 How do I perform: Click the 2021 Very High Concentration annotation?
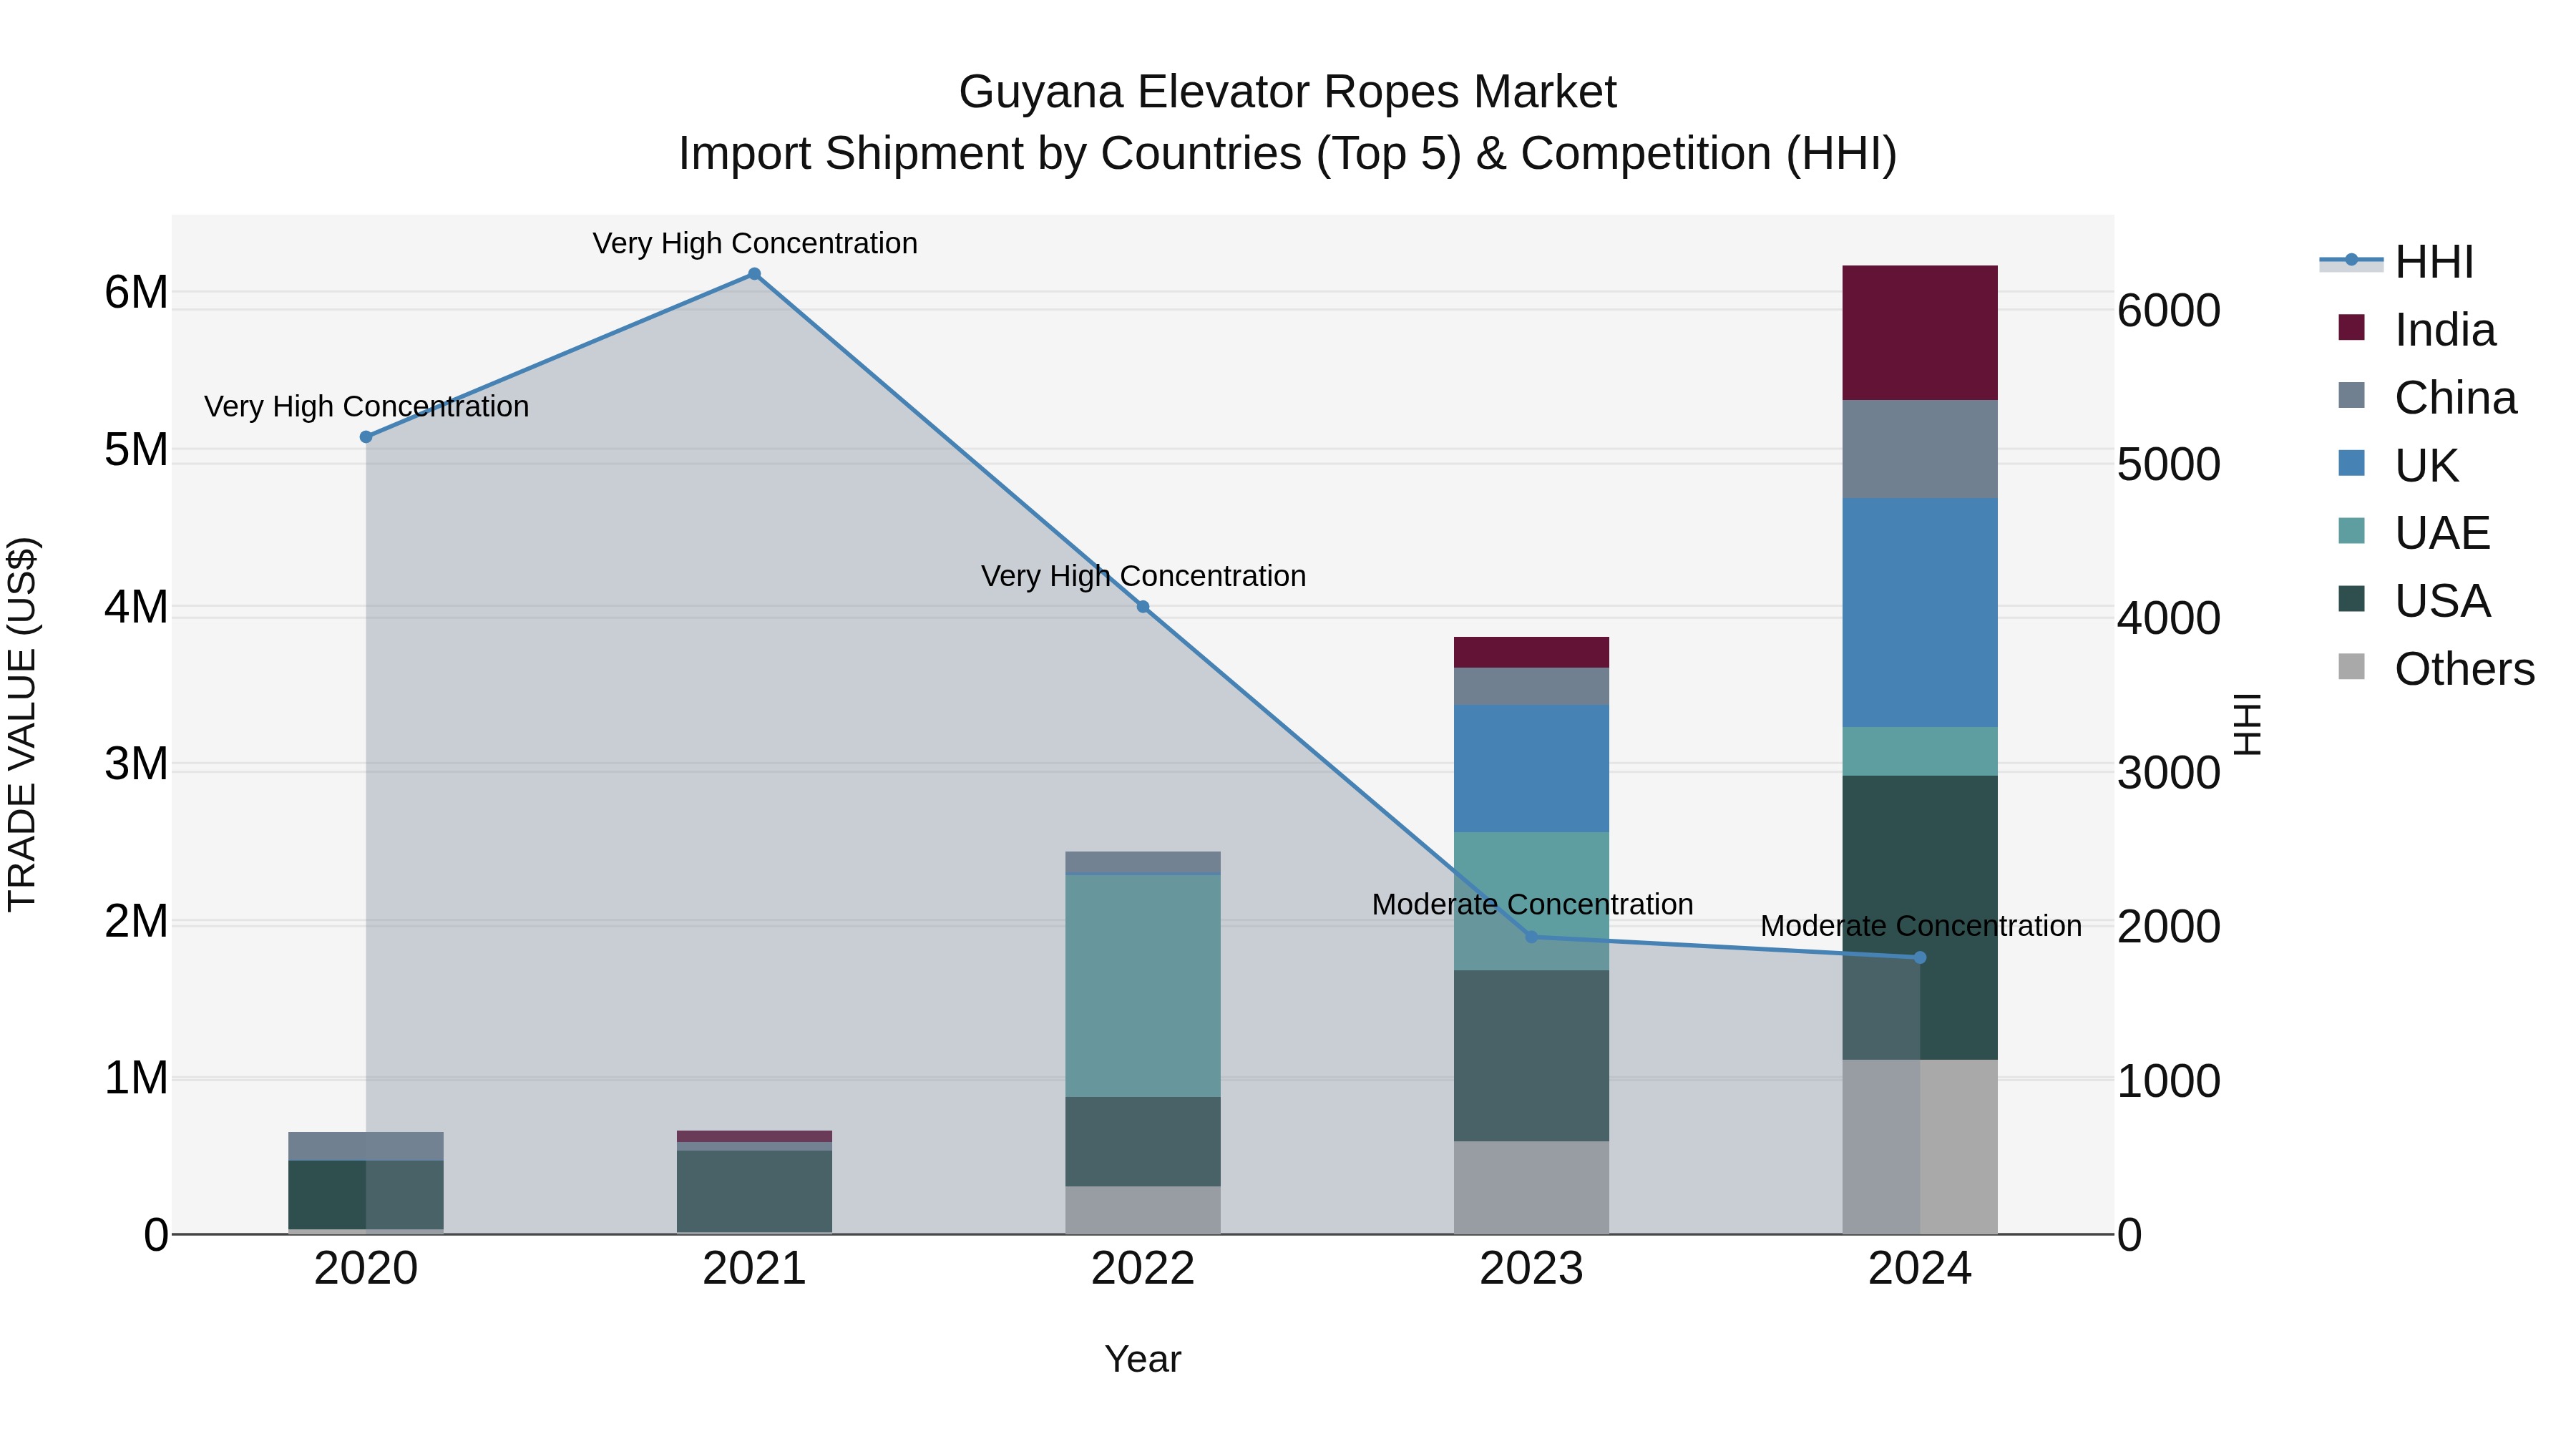755,243
